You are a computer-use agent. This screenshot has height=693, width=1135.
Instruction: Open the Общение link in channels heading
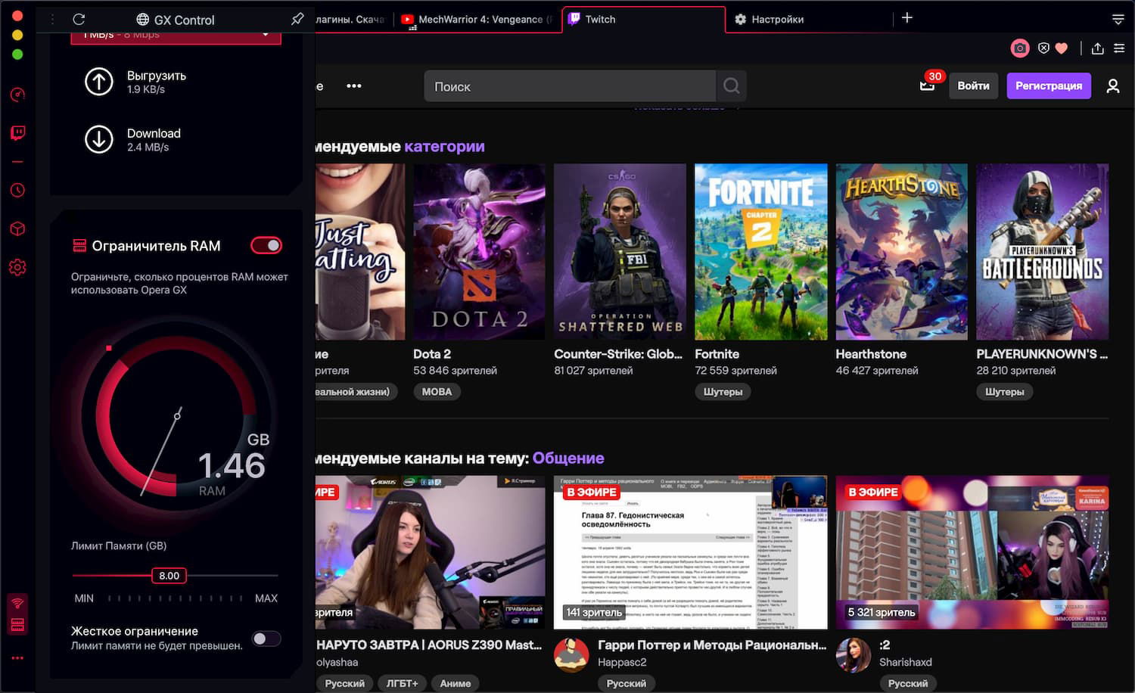[568, 458]
